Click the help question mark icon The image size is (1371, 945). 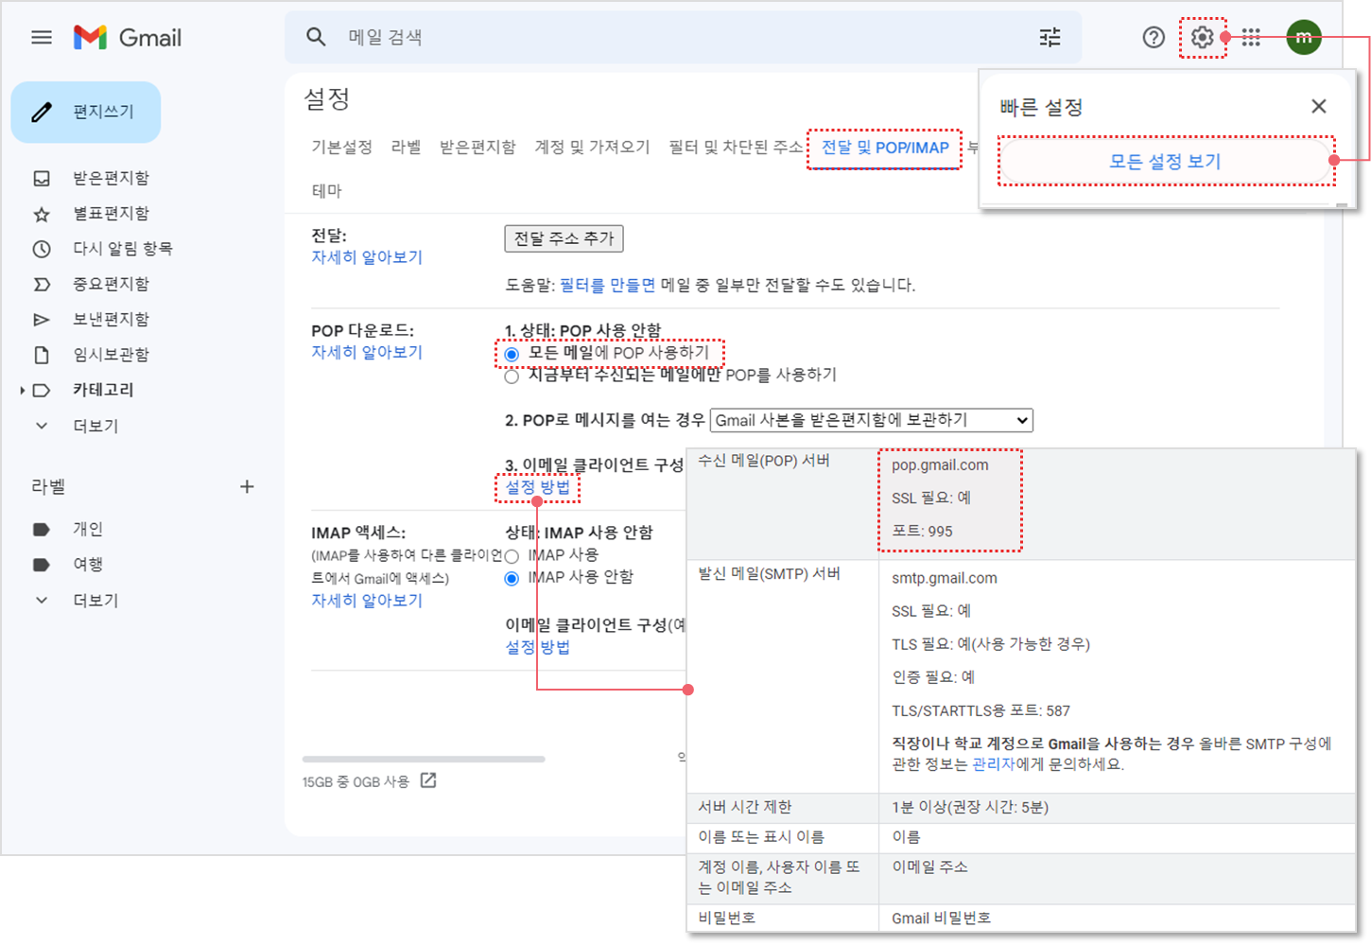[1154, 38]
